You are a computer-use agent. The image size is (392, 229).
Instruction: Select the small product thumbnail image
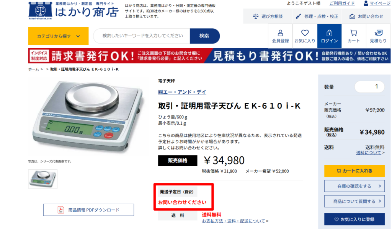[43, 179]
